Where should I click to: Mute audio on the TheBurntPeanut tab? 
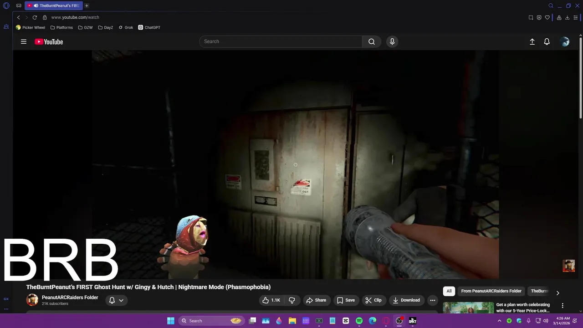pyautogui.click(x=36, y=6)
